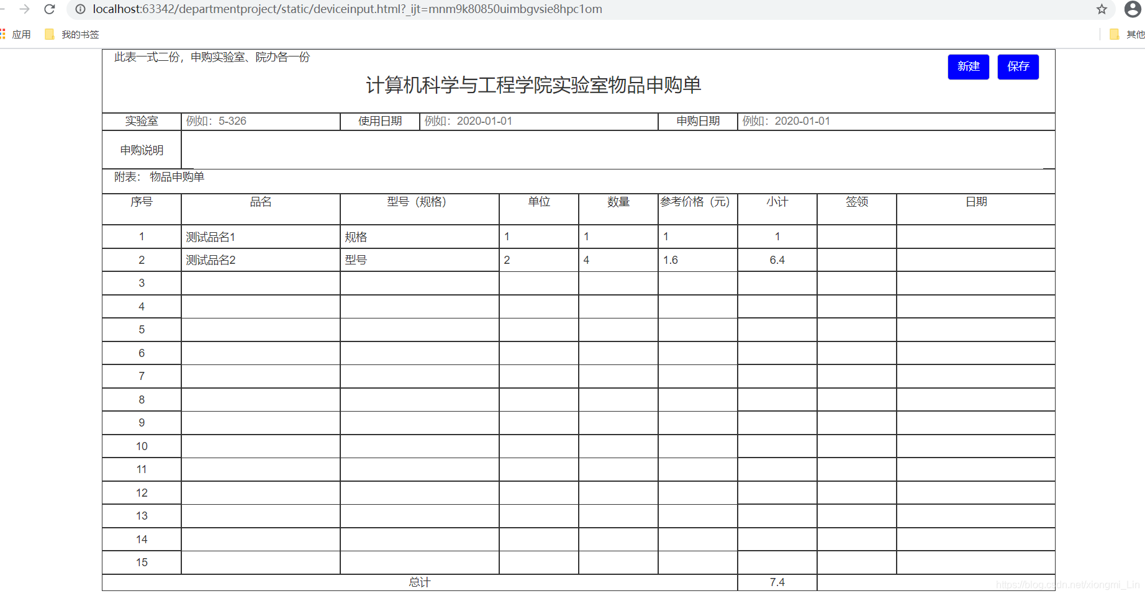This screenshot has width=1145, height=596.
Task: Click the form title 计算机科学与工程学院实验室物品申购单
Action: pos(533,85)
